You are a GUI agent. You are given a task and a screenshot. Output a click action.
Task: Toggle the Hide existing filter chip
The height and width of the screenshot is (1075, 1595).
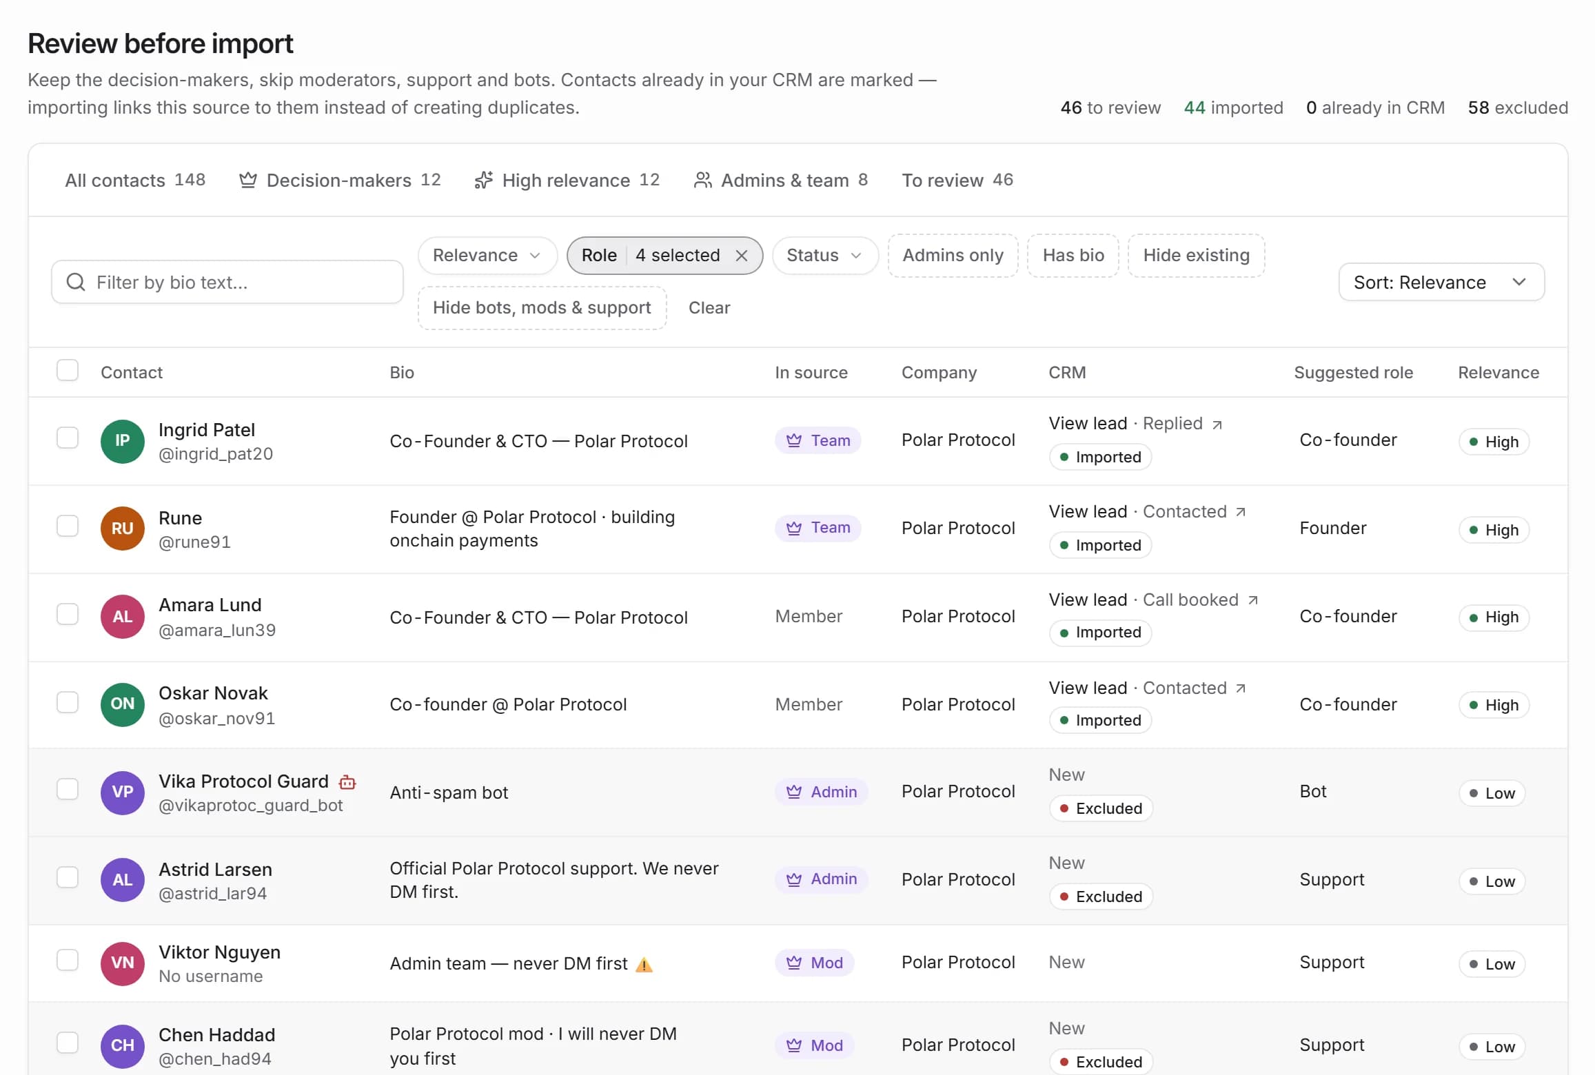(x=1196, y=256)
